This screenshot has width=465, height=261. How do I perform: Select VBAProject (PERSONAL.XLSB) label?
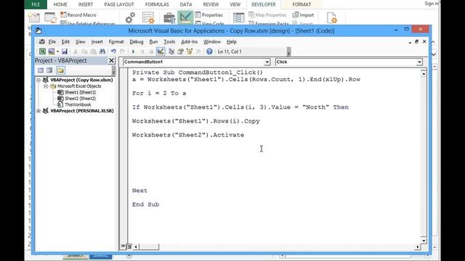(x=82, y=111)
